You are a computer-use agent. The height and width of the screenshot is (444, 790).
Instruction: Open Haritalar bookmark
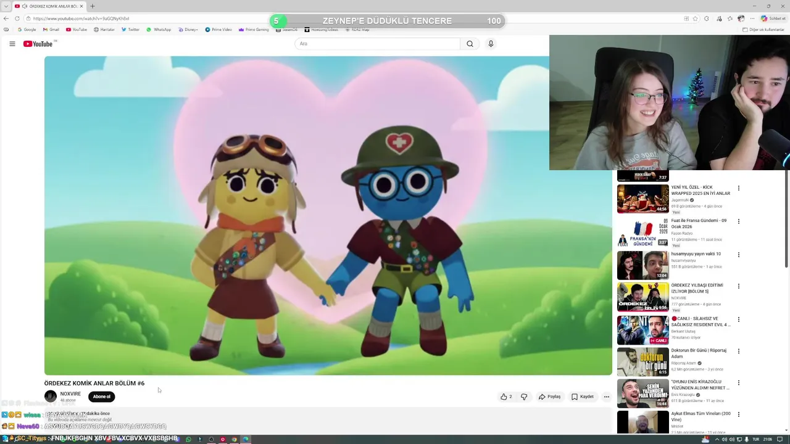pos(104,30)
